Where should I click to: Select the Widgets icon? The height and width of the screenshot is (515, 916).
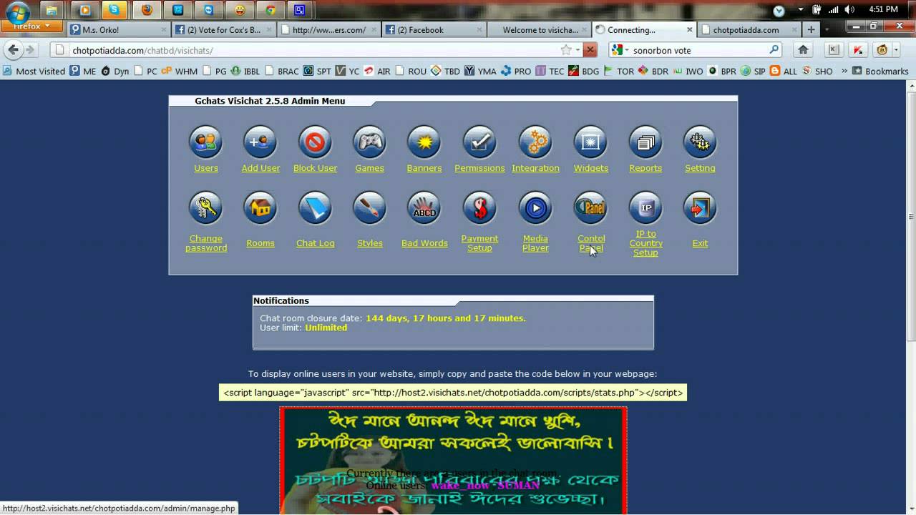pos(590,142)
